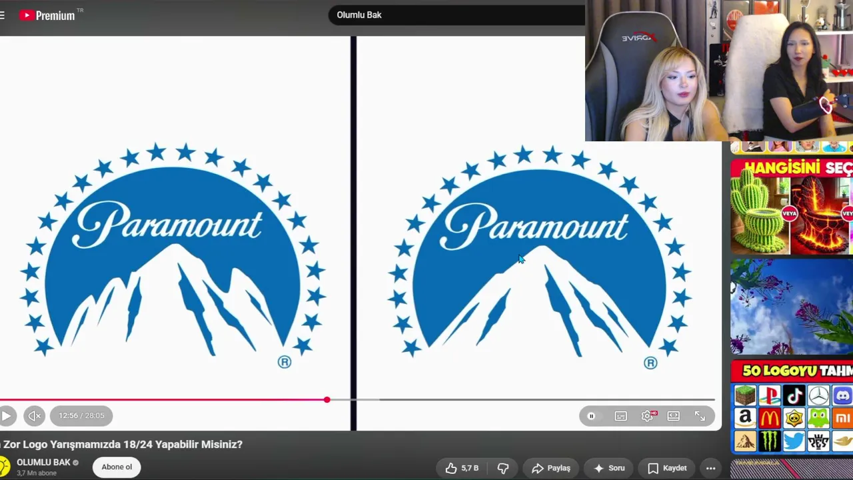Subscribe with the "Abone ol" button

(x=117, y=467)
